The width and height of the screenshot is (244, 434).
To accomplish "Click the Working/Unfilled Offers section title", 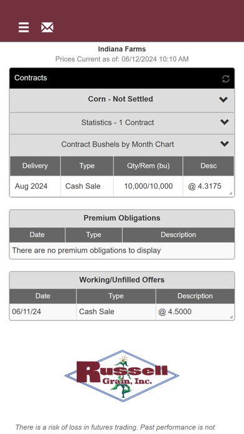I will click(122, 280).
